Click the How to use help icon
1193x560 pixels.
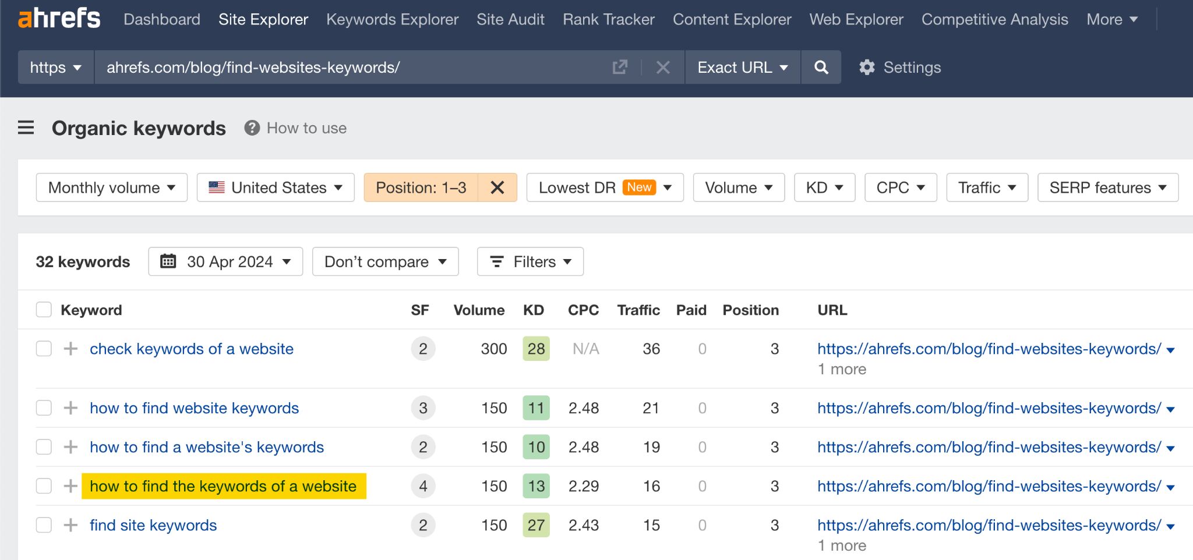[250, 127]
